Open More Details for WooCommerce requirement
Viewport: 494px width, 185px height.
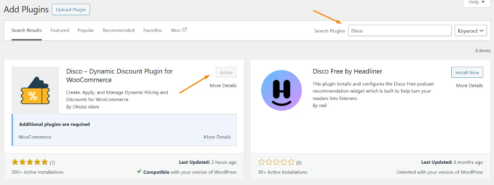point(217,137)
